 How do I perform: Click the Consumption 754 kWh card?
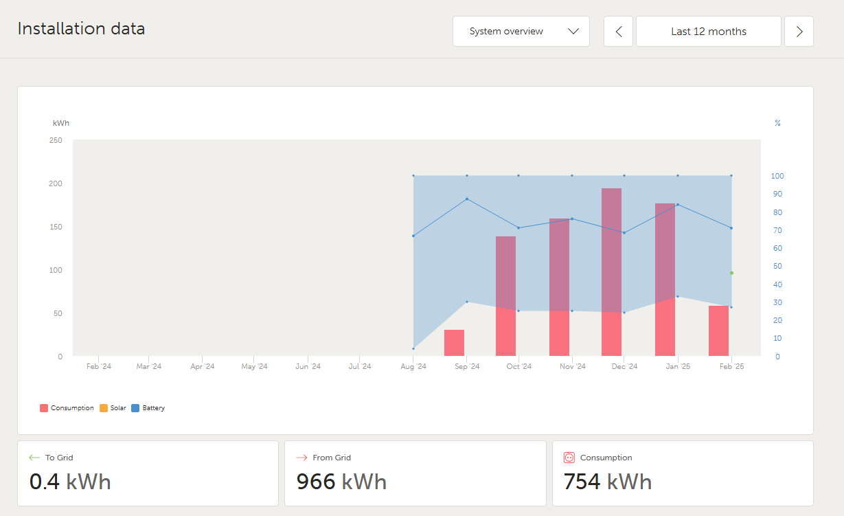click(682, 473)
